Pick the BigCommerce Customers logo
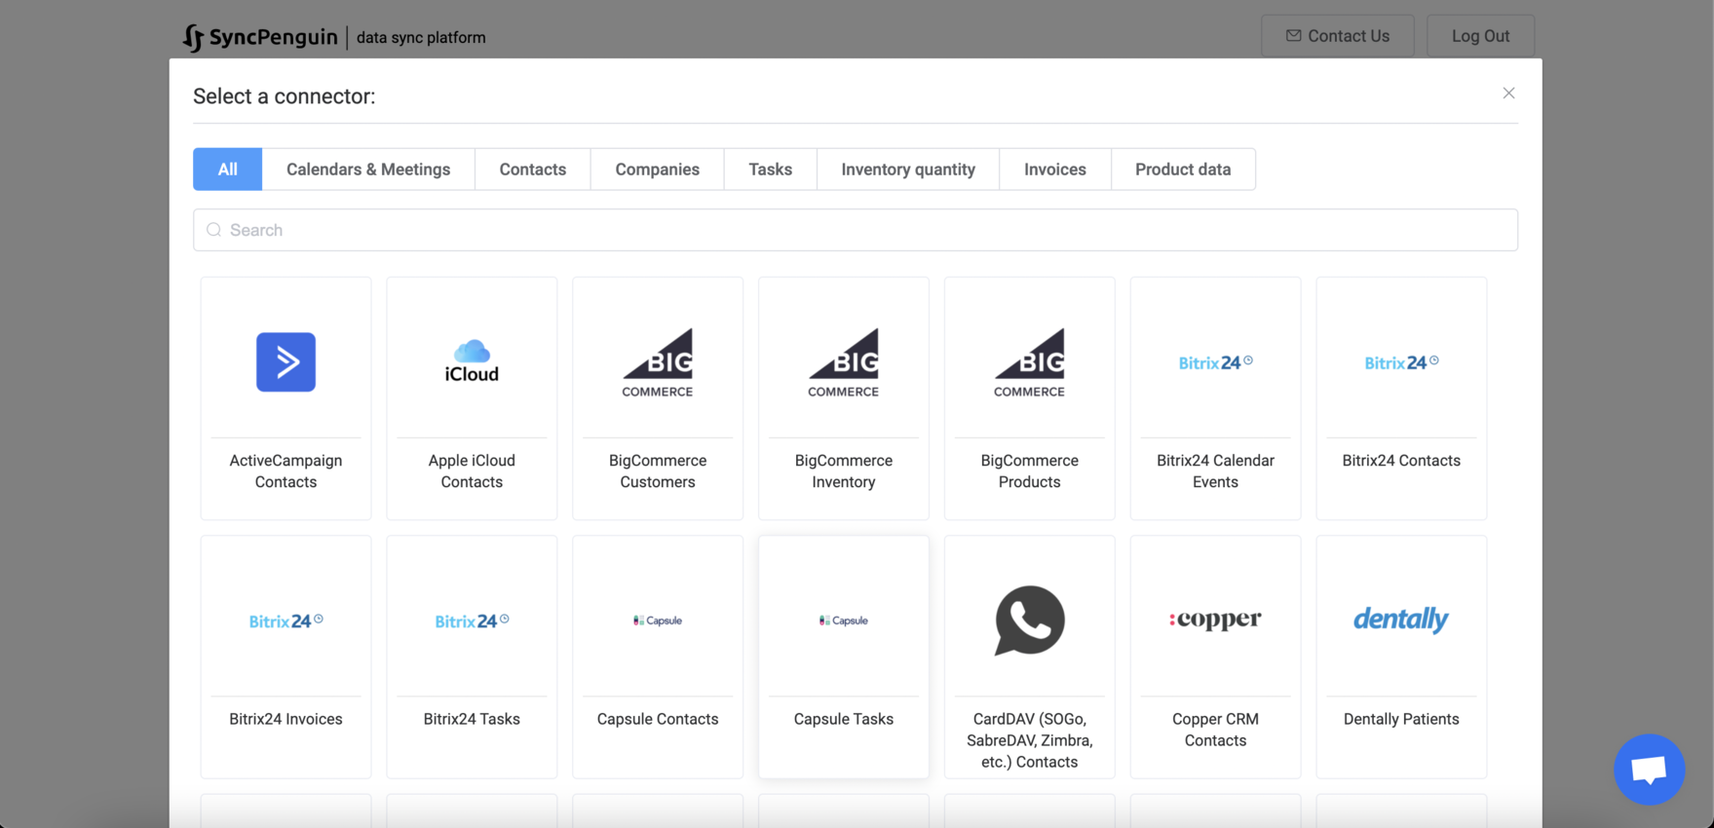Screen dimensions: 1714x828 coord(658,362)
